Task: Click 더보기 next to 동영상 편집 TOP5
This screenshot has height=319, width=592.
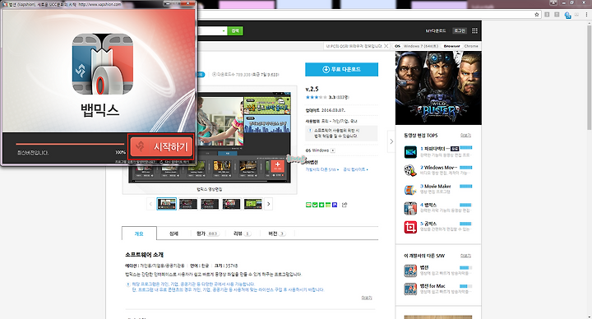Action: (x=465, y=135)
